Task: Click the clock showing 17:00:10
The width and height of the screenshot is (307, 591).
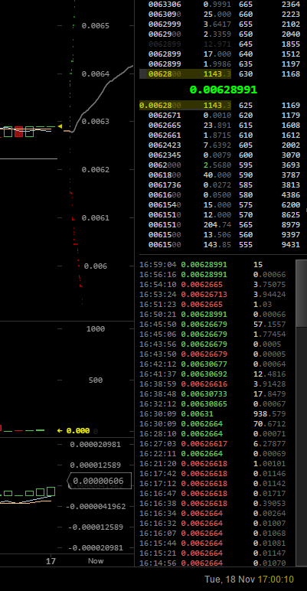Action: (x=276, y=579)
